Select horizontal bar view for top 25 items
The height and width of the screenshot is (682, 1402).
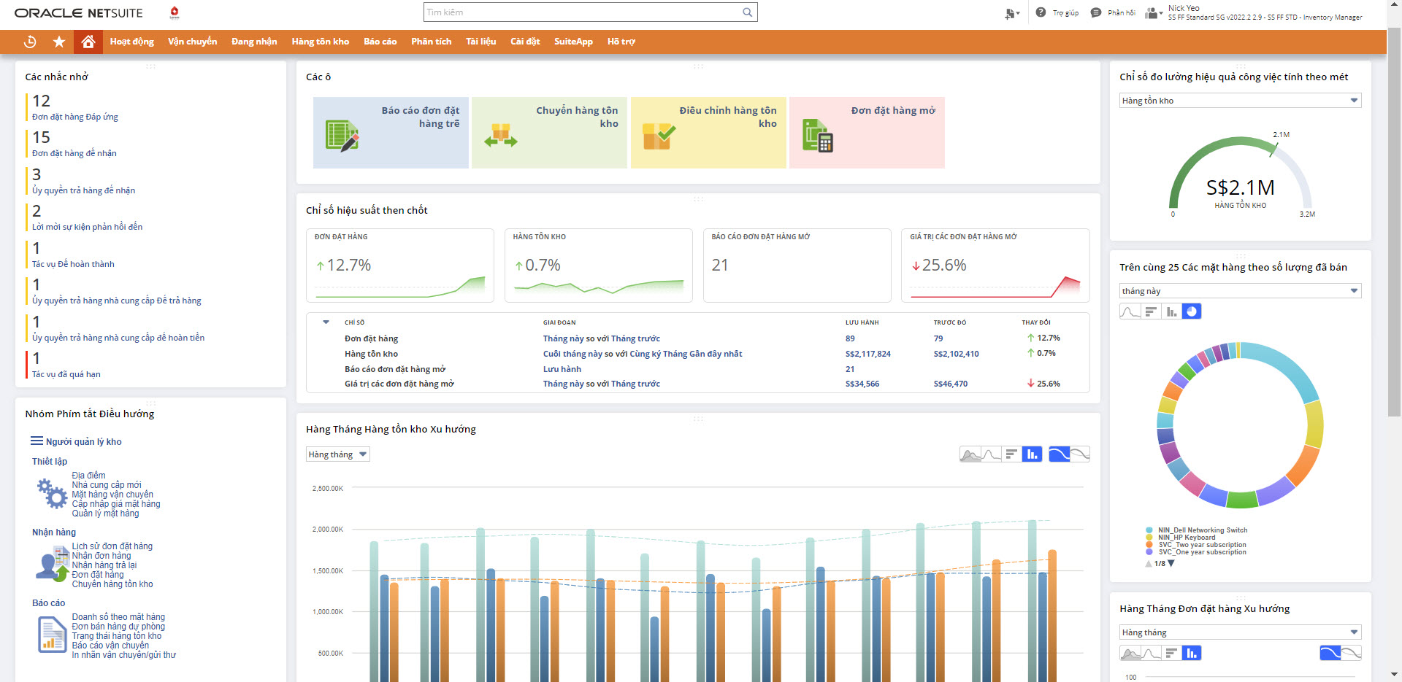1151,311
